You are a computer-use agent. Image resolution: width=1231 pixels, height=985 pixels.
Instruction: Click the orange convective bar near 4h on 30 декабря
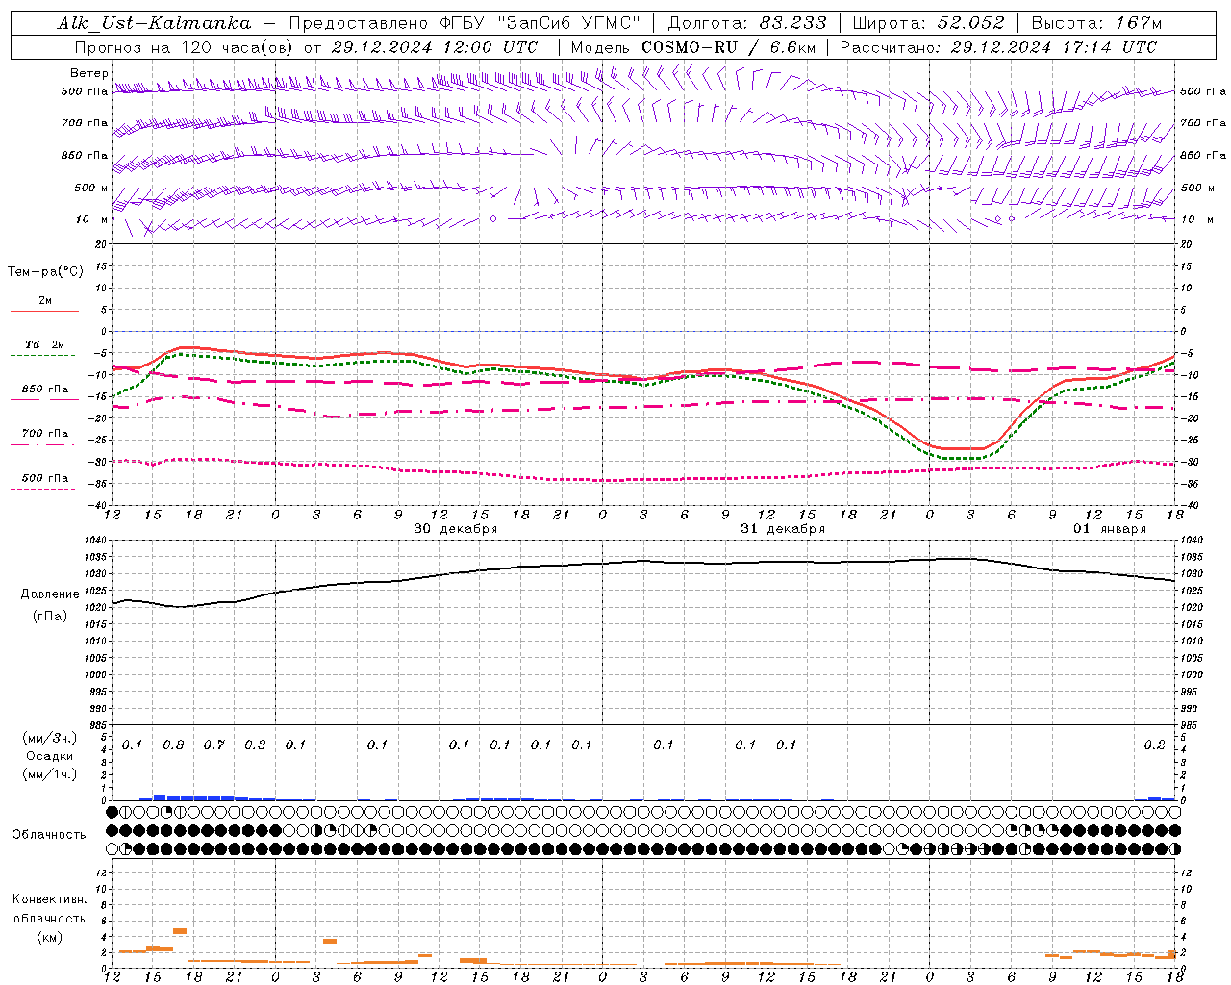coord(330,941)
